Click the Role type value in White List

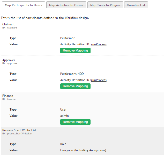pyautogui.click(x=63, y=144)
